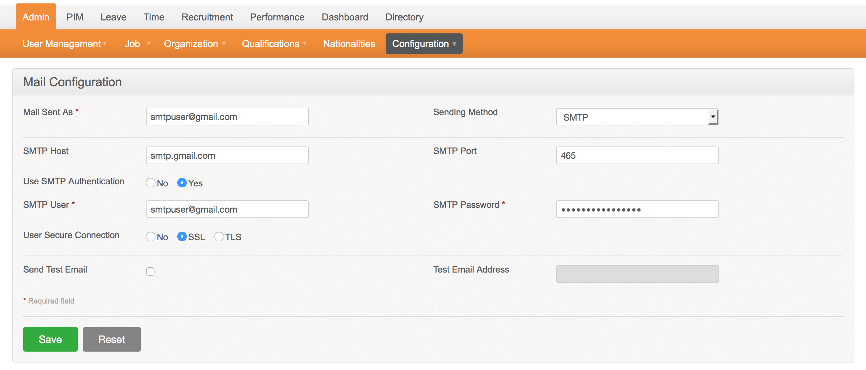Viewport: 866px width, 370px height.
Task: Select No for Use SMTP Authentication
Action: (x=150, y=183)
